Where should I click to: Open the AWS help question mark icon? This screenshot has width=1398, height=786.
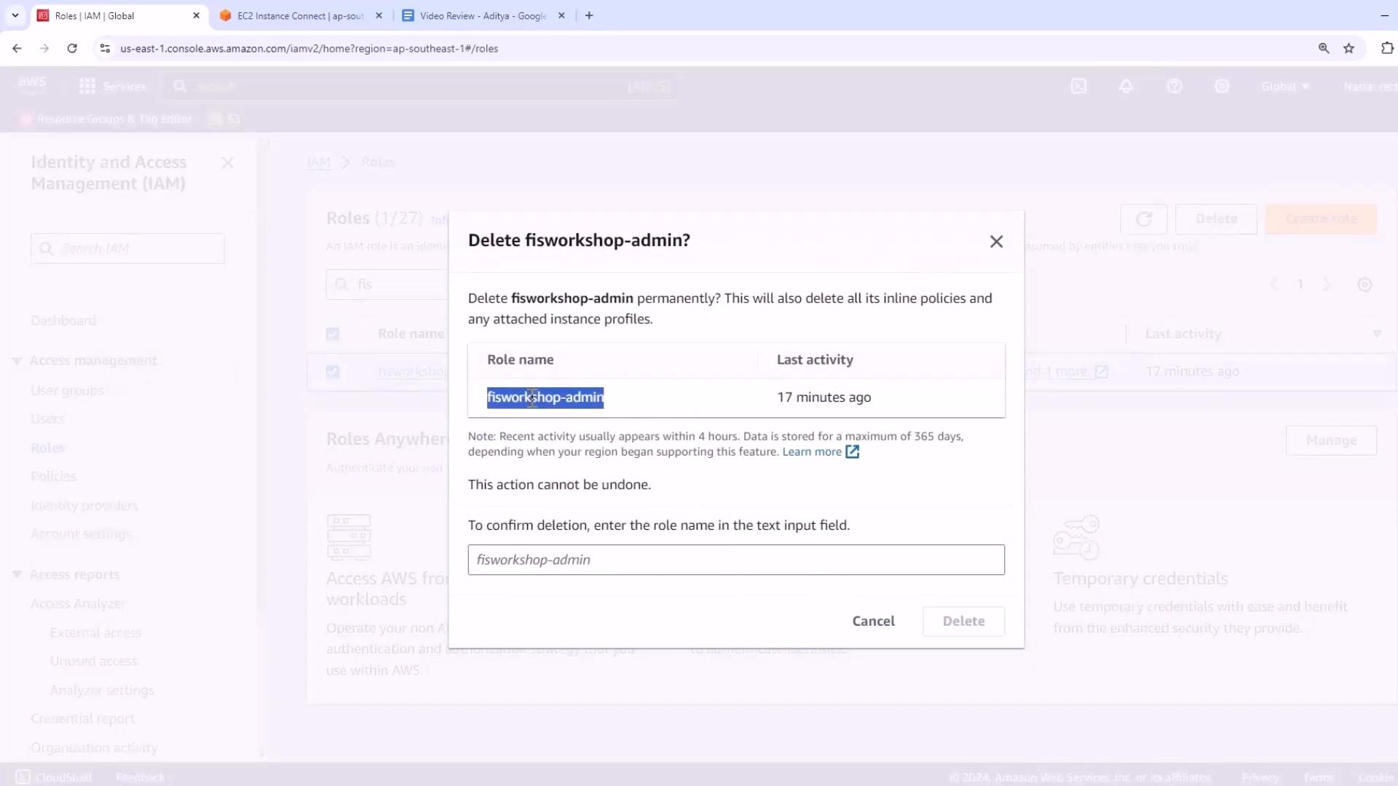[x=1174, y=86]
